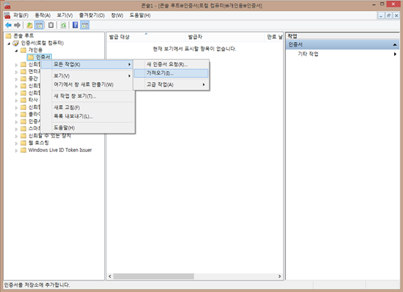
Task: Click the clipboard export list toolbar icon
Action: pos(51,25)
